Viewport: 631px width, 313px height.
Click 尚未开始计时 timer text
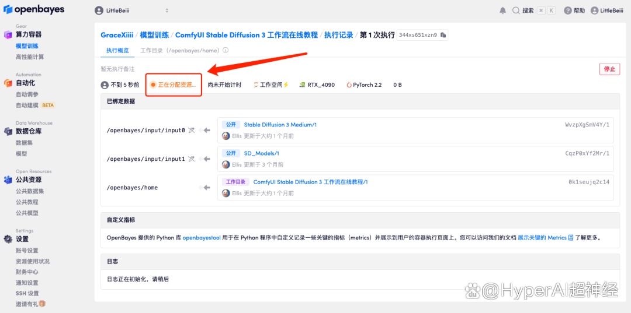click(x=224, y=85)
